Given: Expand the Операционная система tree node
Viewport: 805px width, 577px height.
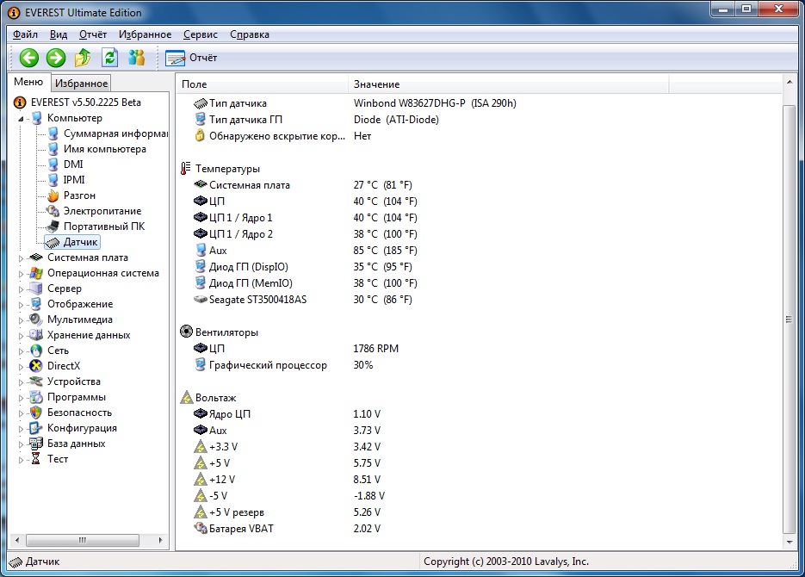Looking at the screenshot, I should (x=22, y=273).
